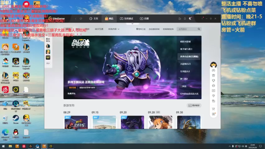Switch to the 直播 live tab

[144, 19]
